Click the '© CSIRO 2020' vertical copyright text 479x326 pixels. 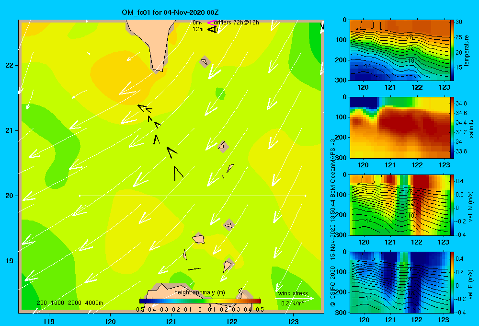[333, 286]
